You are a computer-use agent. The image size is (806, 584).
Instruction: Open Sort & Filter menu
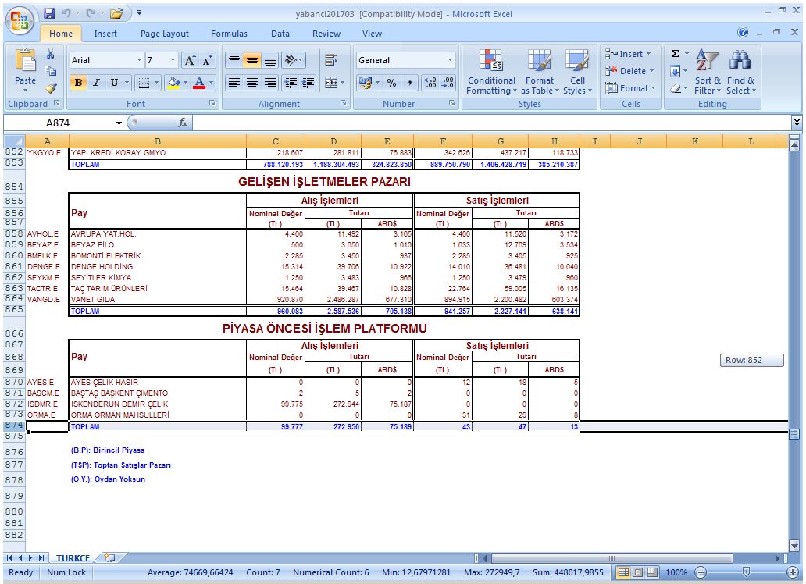coord(708,72)
